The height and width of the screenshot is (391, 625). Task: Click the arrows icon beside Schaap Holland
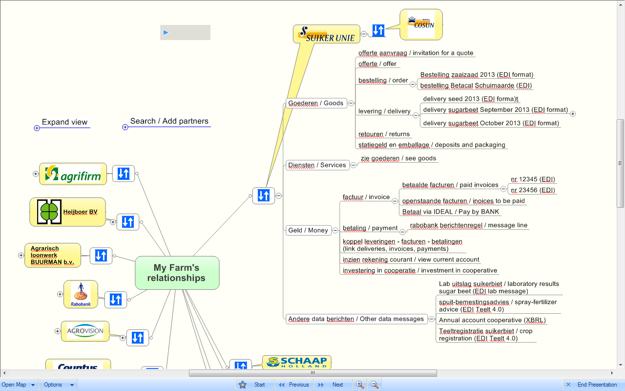tap(241, 365)
